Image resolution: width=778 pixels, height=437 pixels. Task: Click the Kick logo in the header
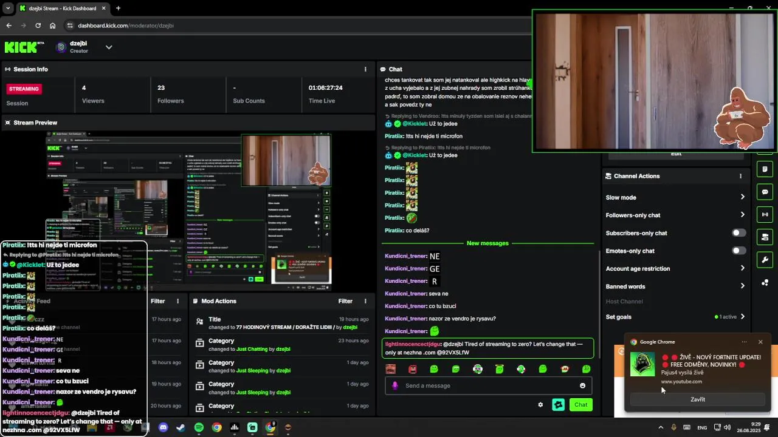click(24, 47)
